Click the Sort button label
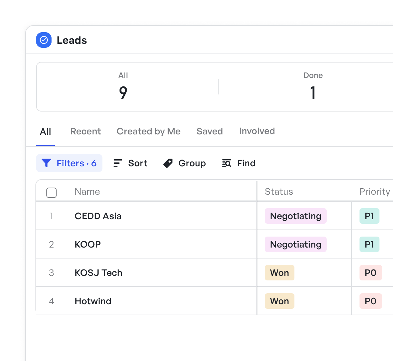The width and height of the screenshot is (393, 361). (138, 163)
